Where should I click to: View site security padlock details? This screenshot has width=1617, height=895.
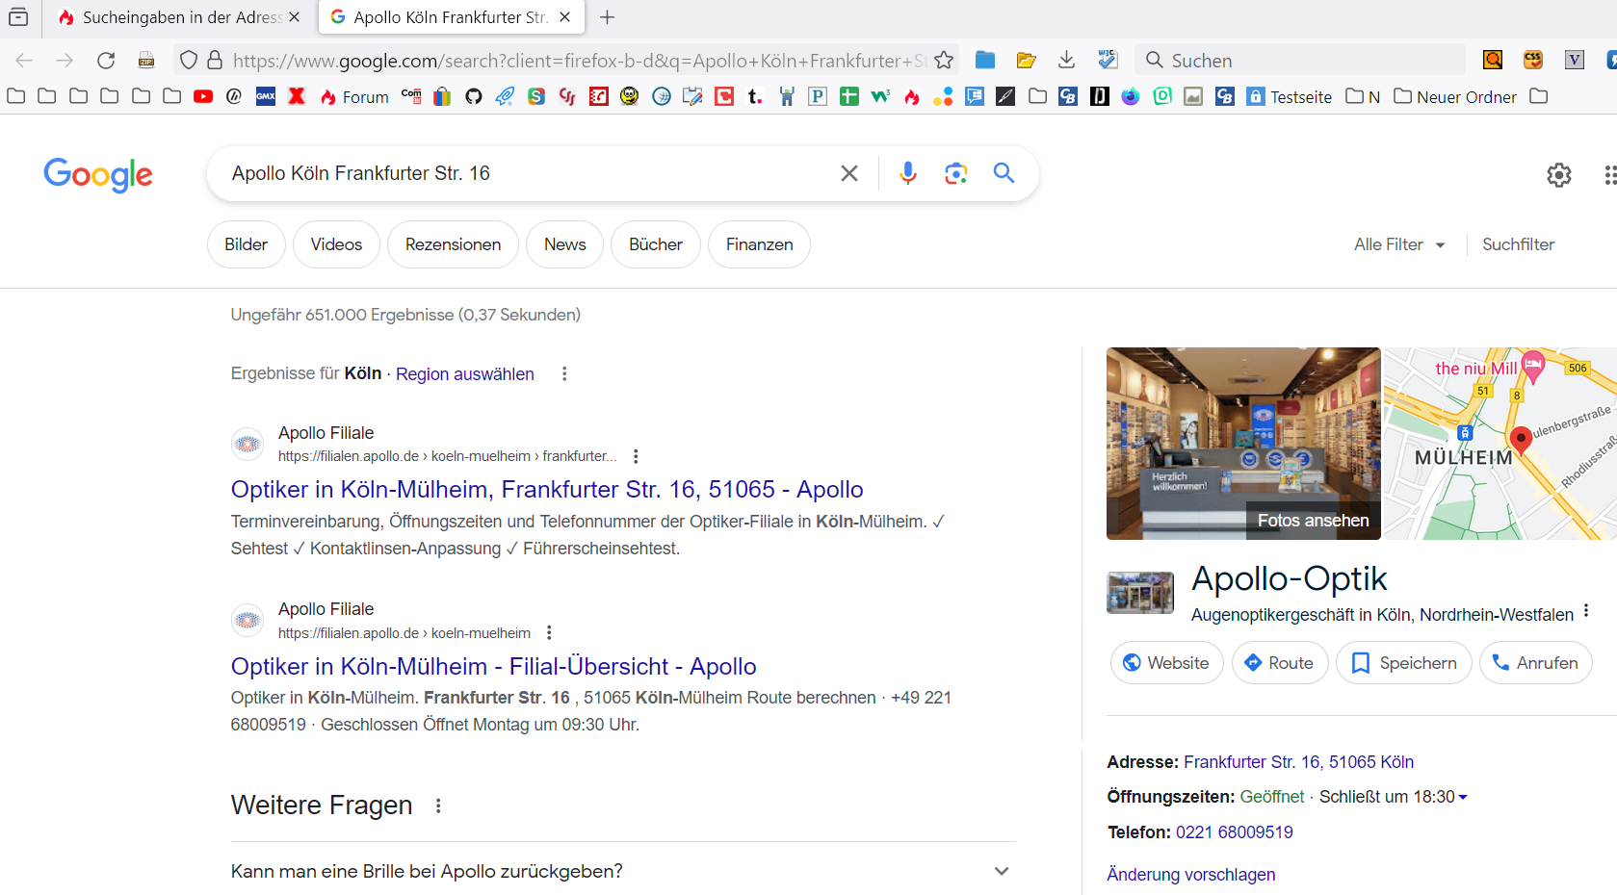click(215, 61)
